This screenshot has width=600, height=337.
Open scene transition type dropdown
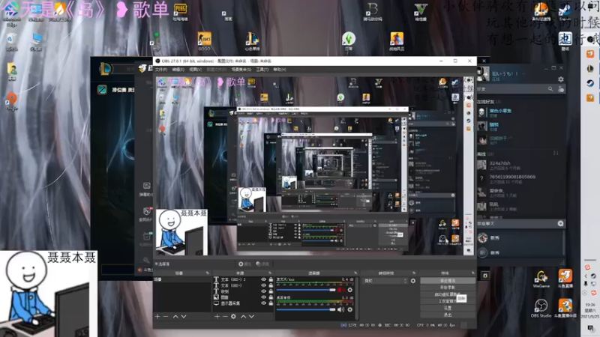pos(385,281)
